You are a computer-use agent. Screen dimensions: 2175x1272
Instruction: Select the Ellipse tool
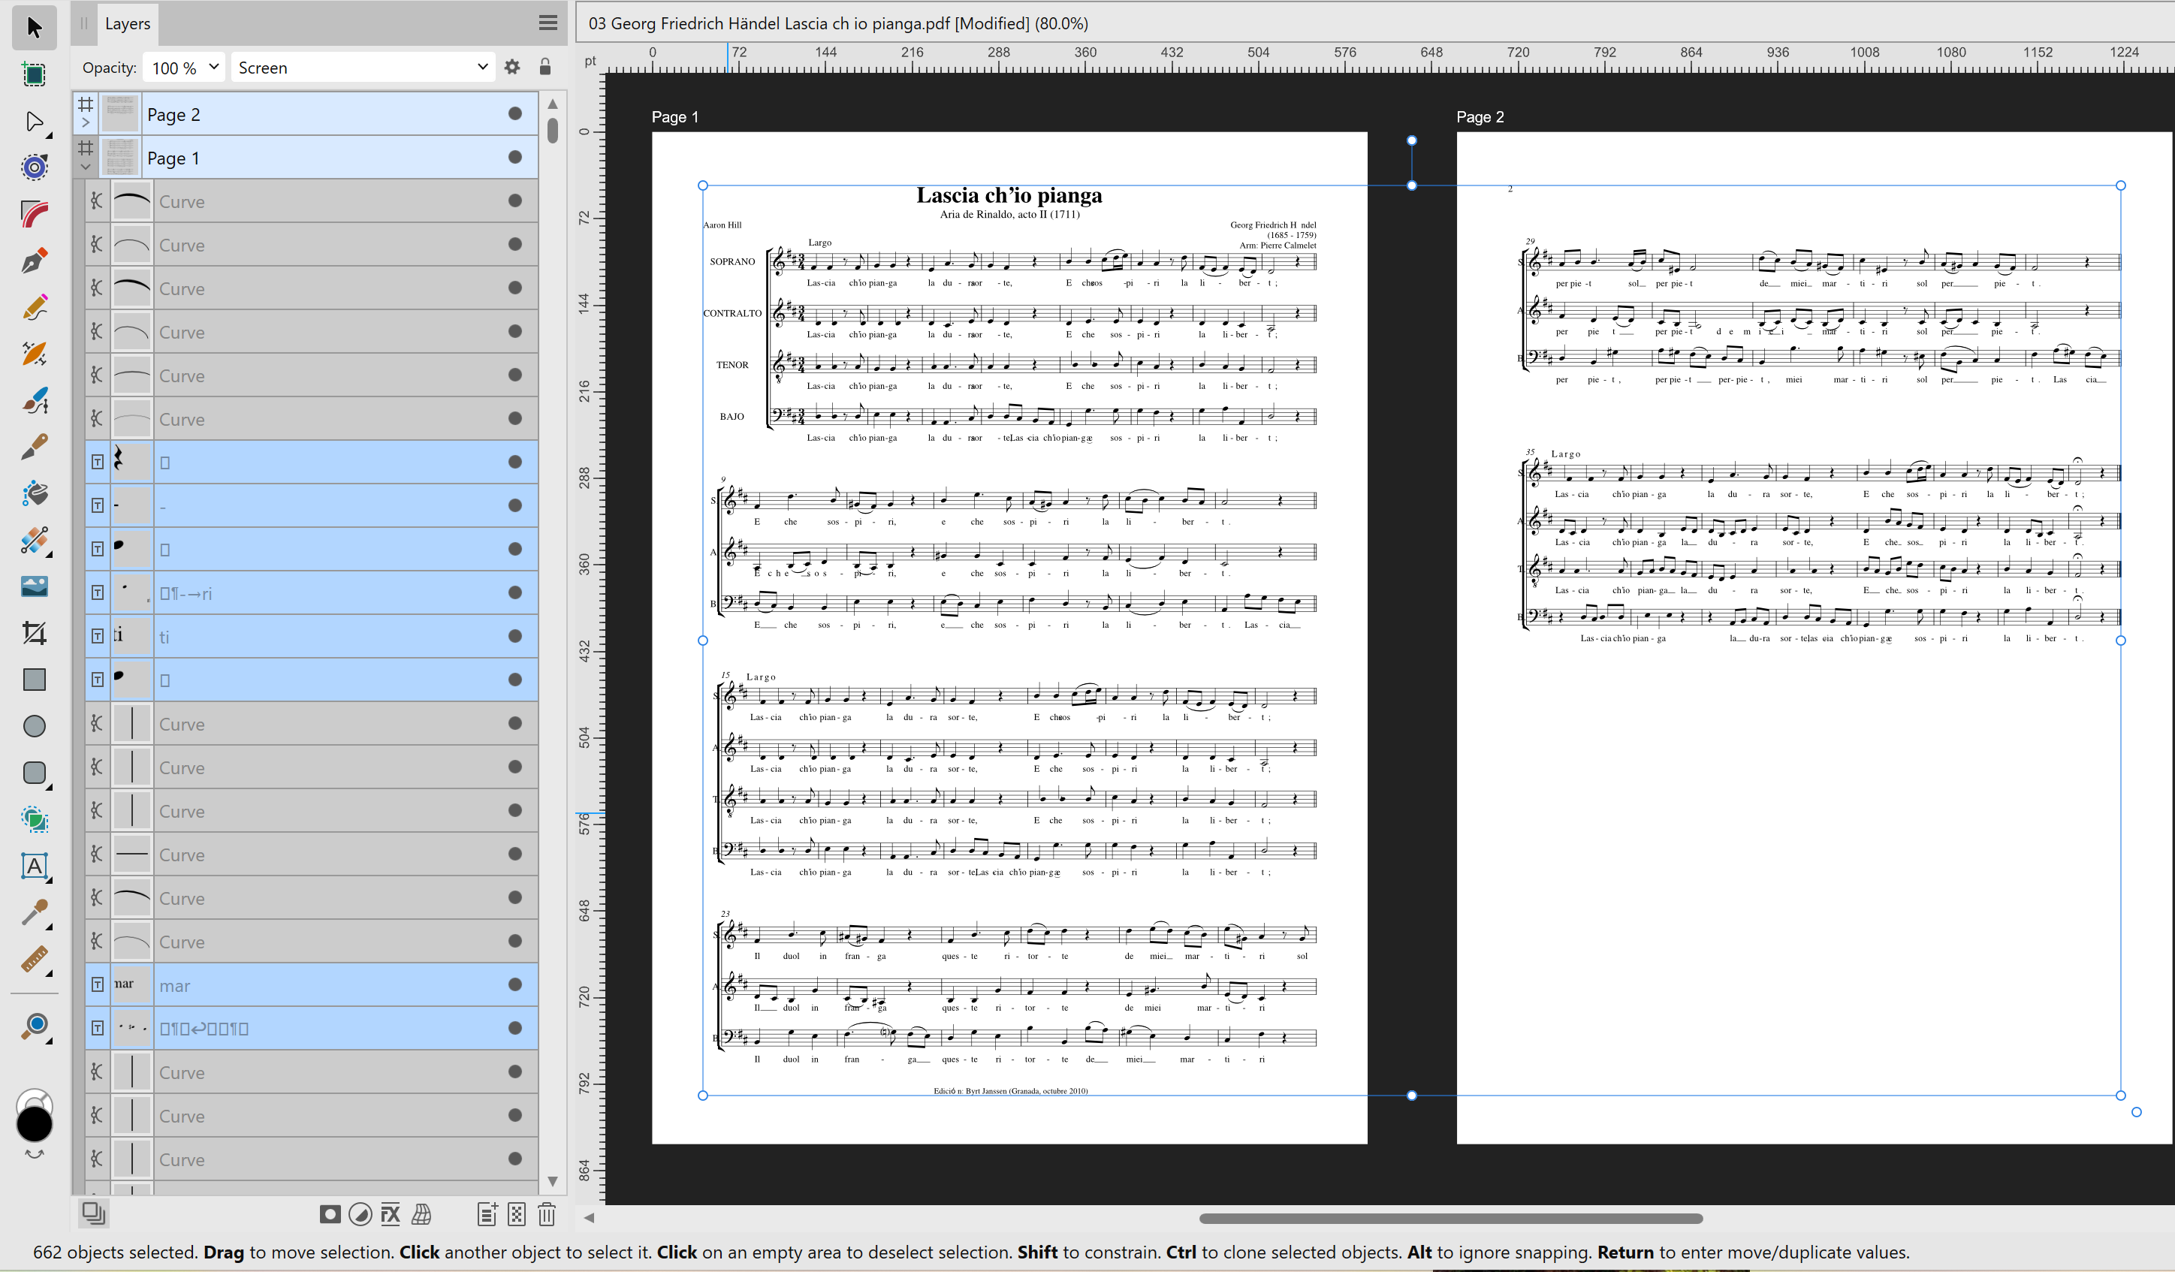tap(34, 726)
